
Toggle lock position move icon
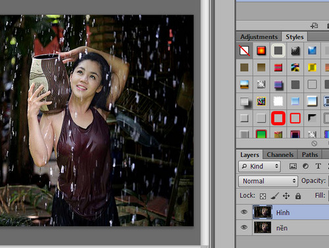(286, 196)
